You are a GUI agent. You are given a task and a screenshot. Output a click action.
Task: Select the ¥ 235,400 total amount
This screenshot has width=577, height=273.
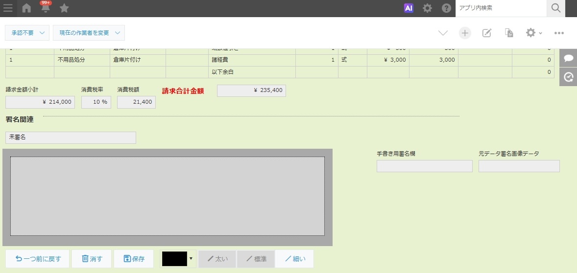pos(251,91)
